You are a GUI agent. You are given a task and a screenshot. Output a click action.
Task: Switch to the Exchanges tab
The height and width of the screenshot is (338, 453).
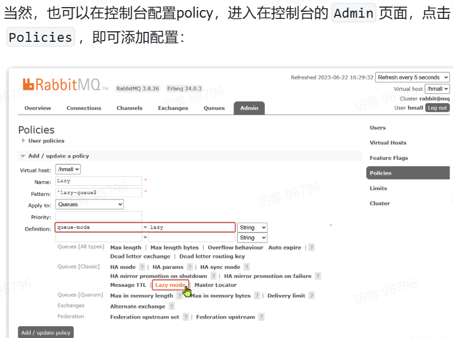point(173,108)
